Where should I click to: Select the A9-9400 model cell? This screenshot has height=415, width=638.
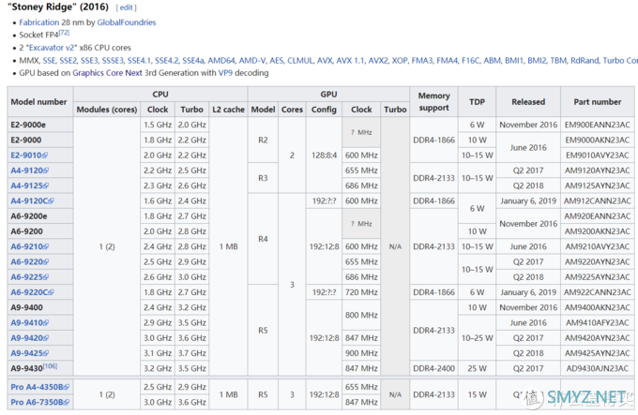pos(39,308)
